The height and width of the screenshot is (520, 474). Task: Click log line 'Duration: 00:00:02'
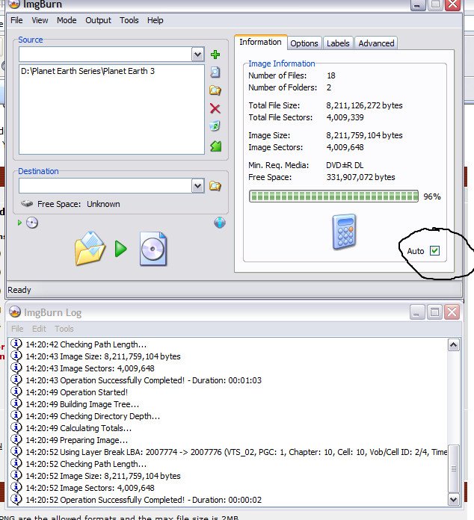click(x=144, y=499)
